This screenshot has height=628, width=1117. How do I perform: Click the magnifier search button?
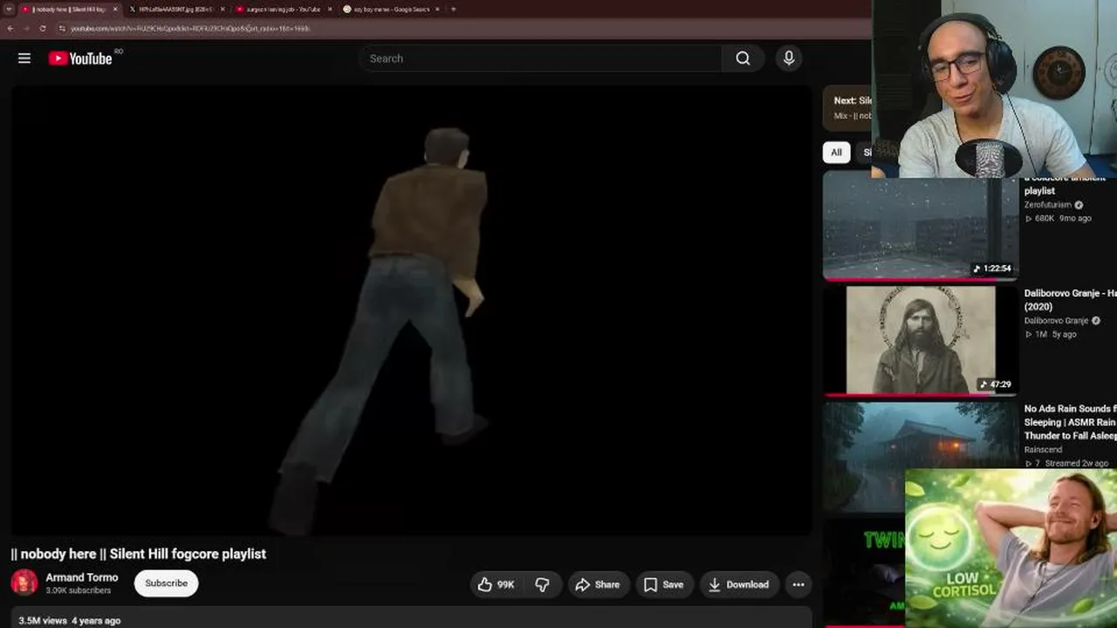(743, 58)
